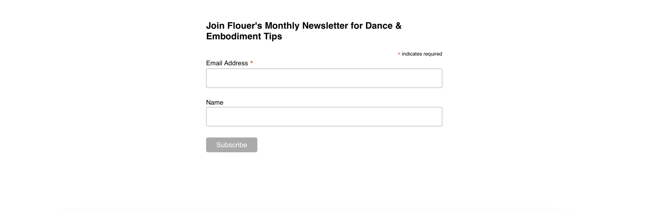Click the word 'Monthly' in the heading
Image resolution: width=648 pixels, height=212 pixels.
(x=282, y=26)
